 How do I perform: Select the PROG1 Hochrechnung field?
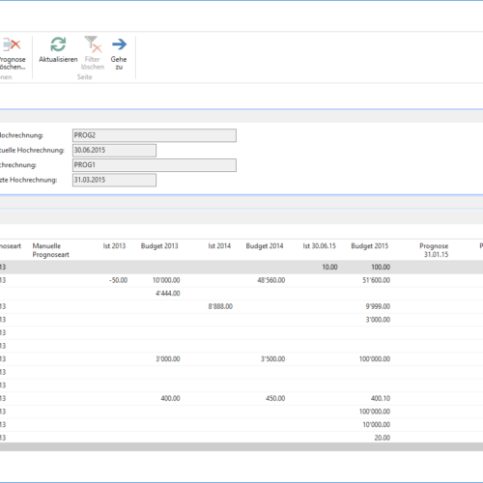coord(155,165)
